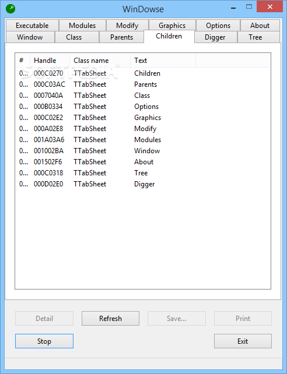Switch to the Digger tab
The image size is (287, 374).
[x=215, y=37]
